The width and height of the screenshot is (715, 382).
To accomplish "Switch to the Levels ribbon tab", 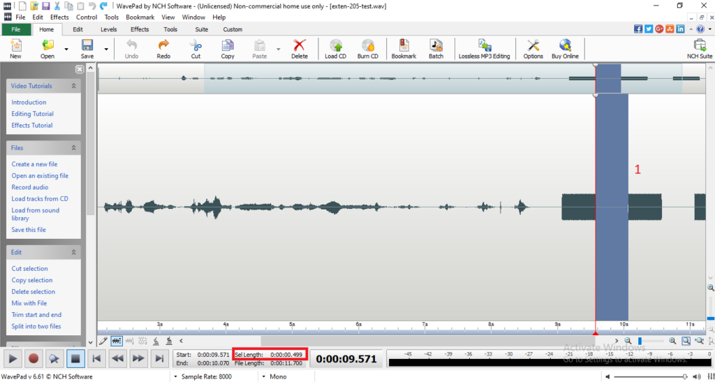I will coord(108,29).
